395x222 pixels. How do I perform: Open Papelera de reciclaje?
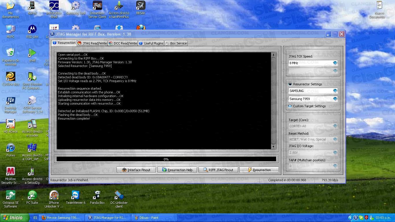click(10, 57)
